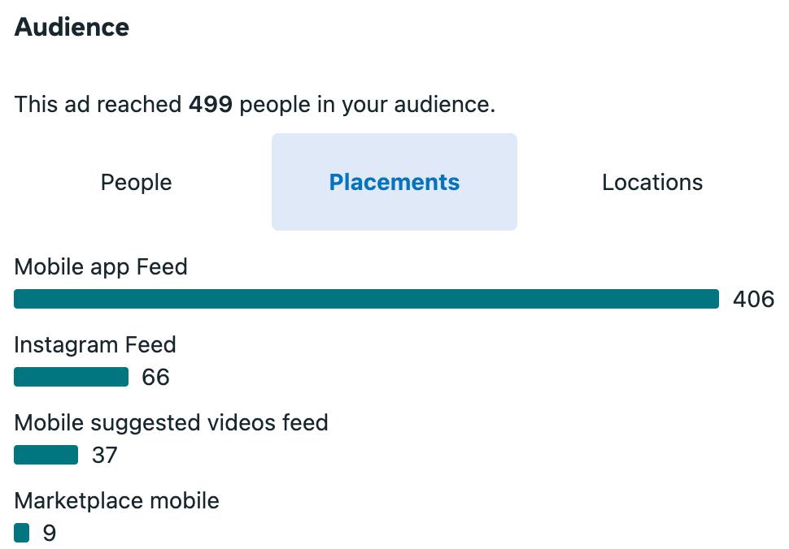The image size is (789, 549).
Task: Click the right end of the Mobile app Feed bar
Action: (x=715, y=299)
